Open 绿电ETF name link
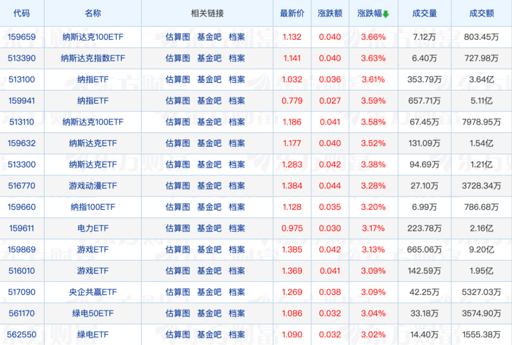512x345 pixels. (x=93, y=335)
